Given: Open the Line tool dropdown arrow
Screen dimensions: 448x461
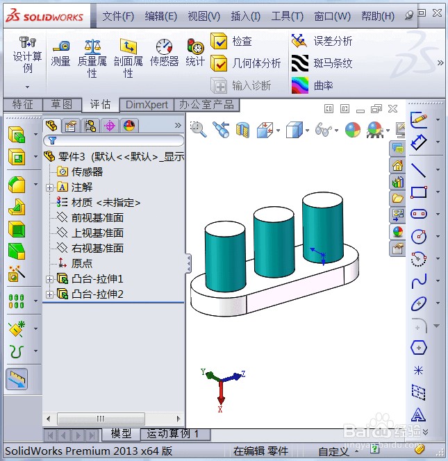Looking at the screenshot, I should click(x=438, y=169).
